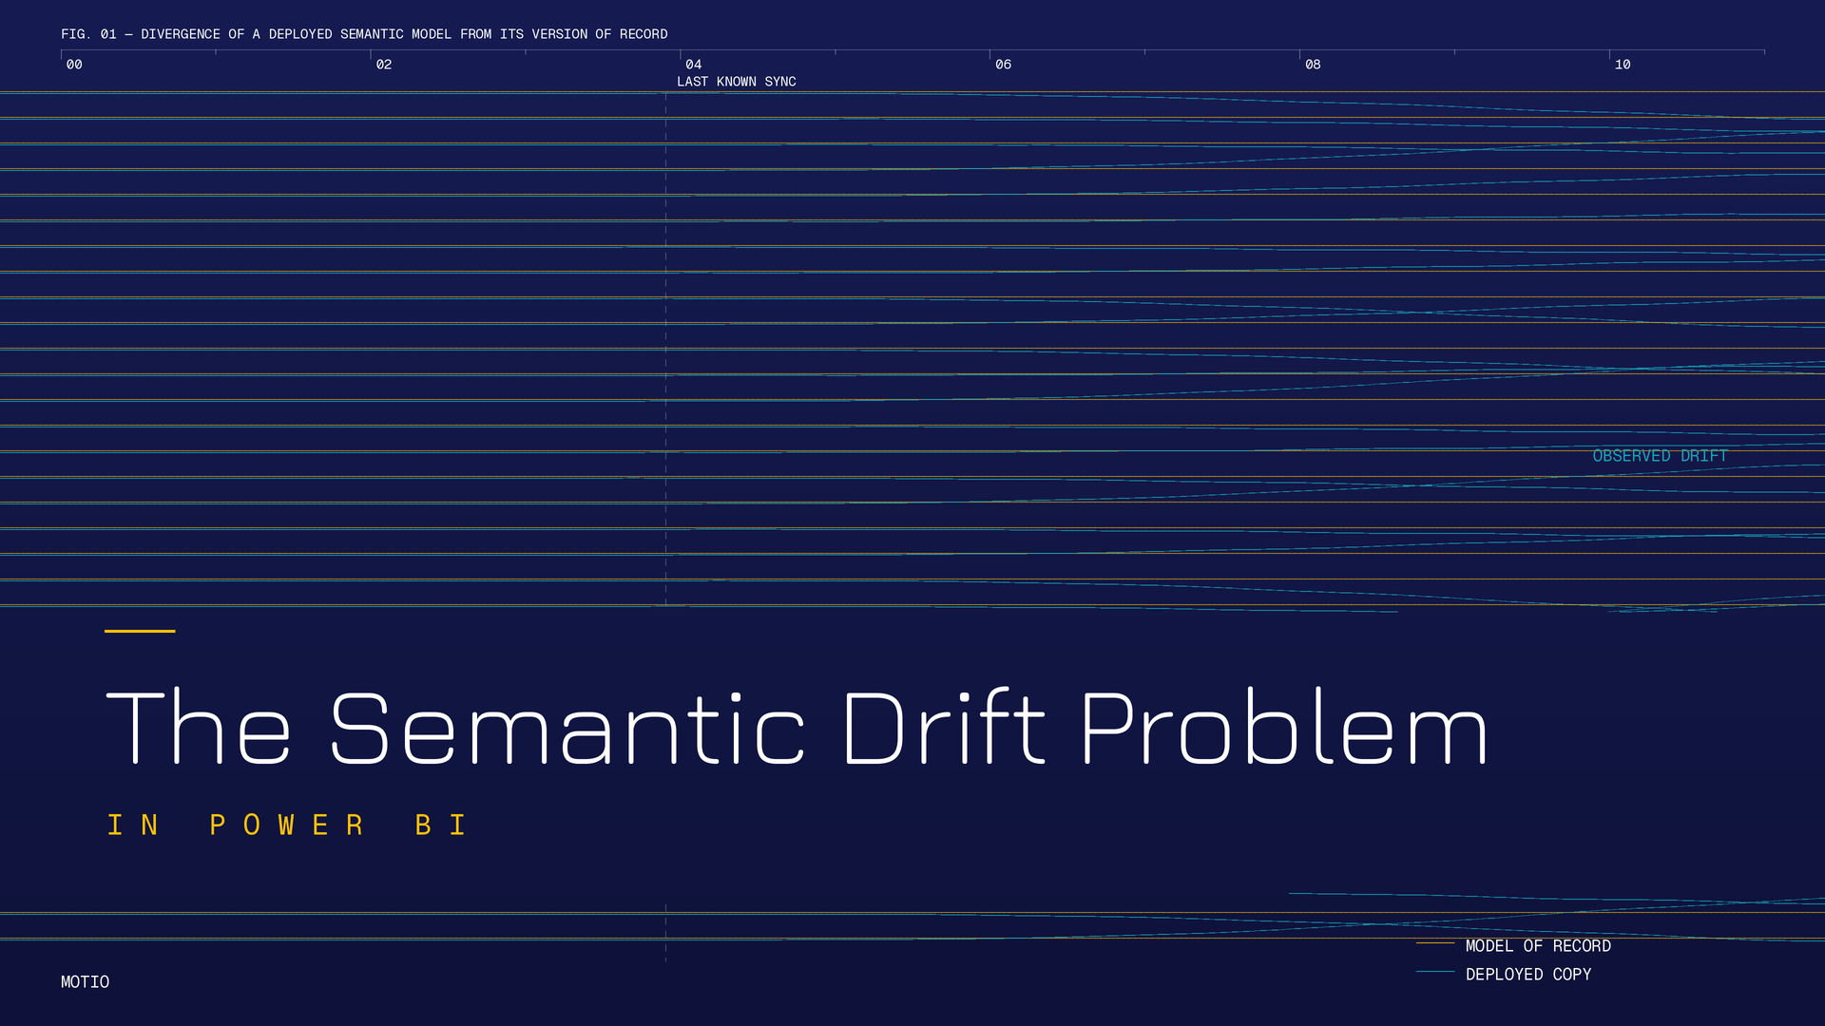Click the '08' axis tick label
The width and height of the screenshot is (1825, 1026).
(x=1313, y=65)
